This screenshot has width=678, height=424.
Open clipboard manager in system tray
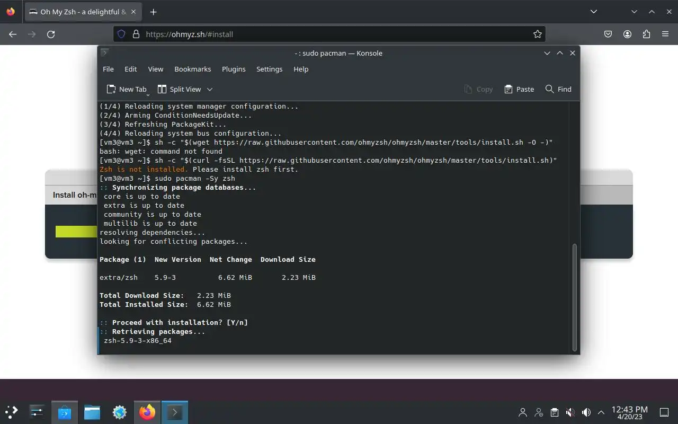click(x=555, y=412)
